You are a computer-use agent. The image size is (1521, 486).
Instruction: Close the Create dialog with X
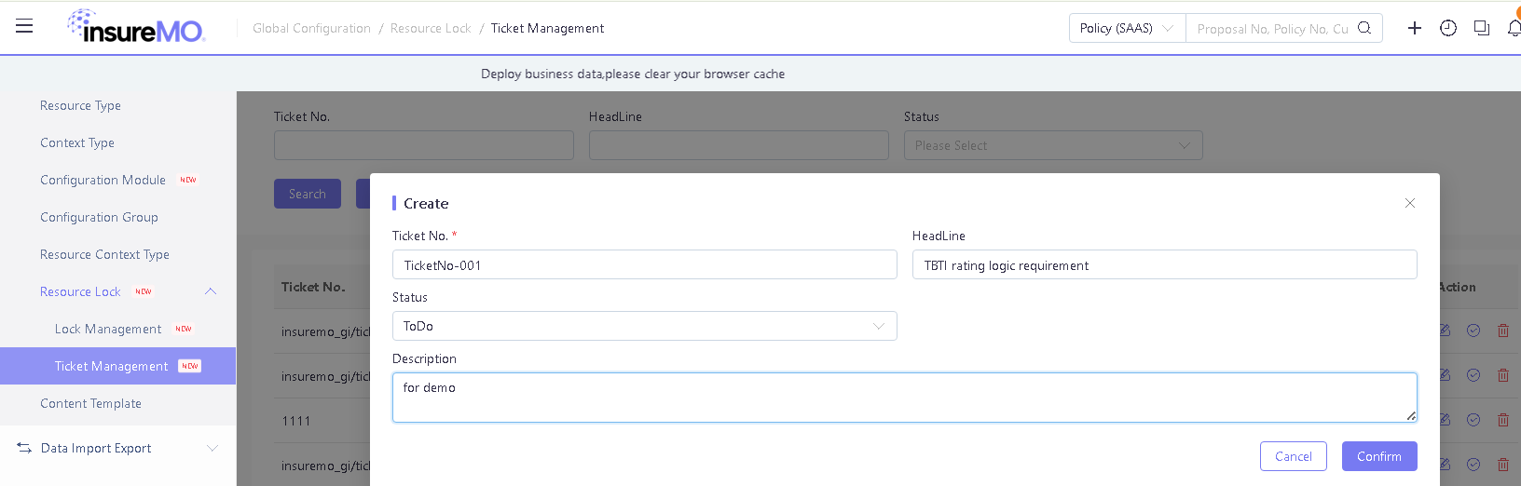pos(1410,203)
